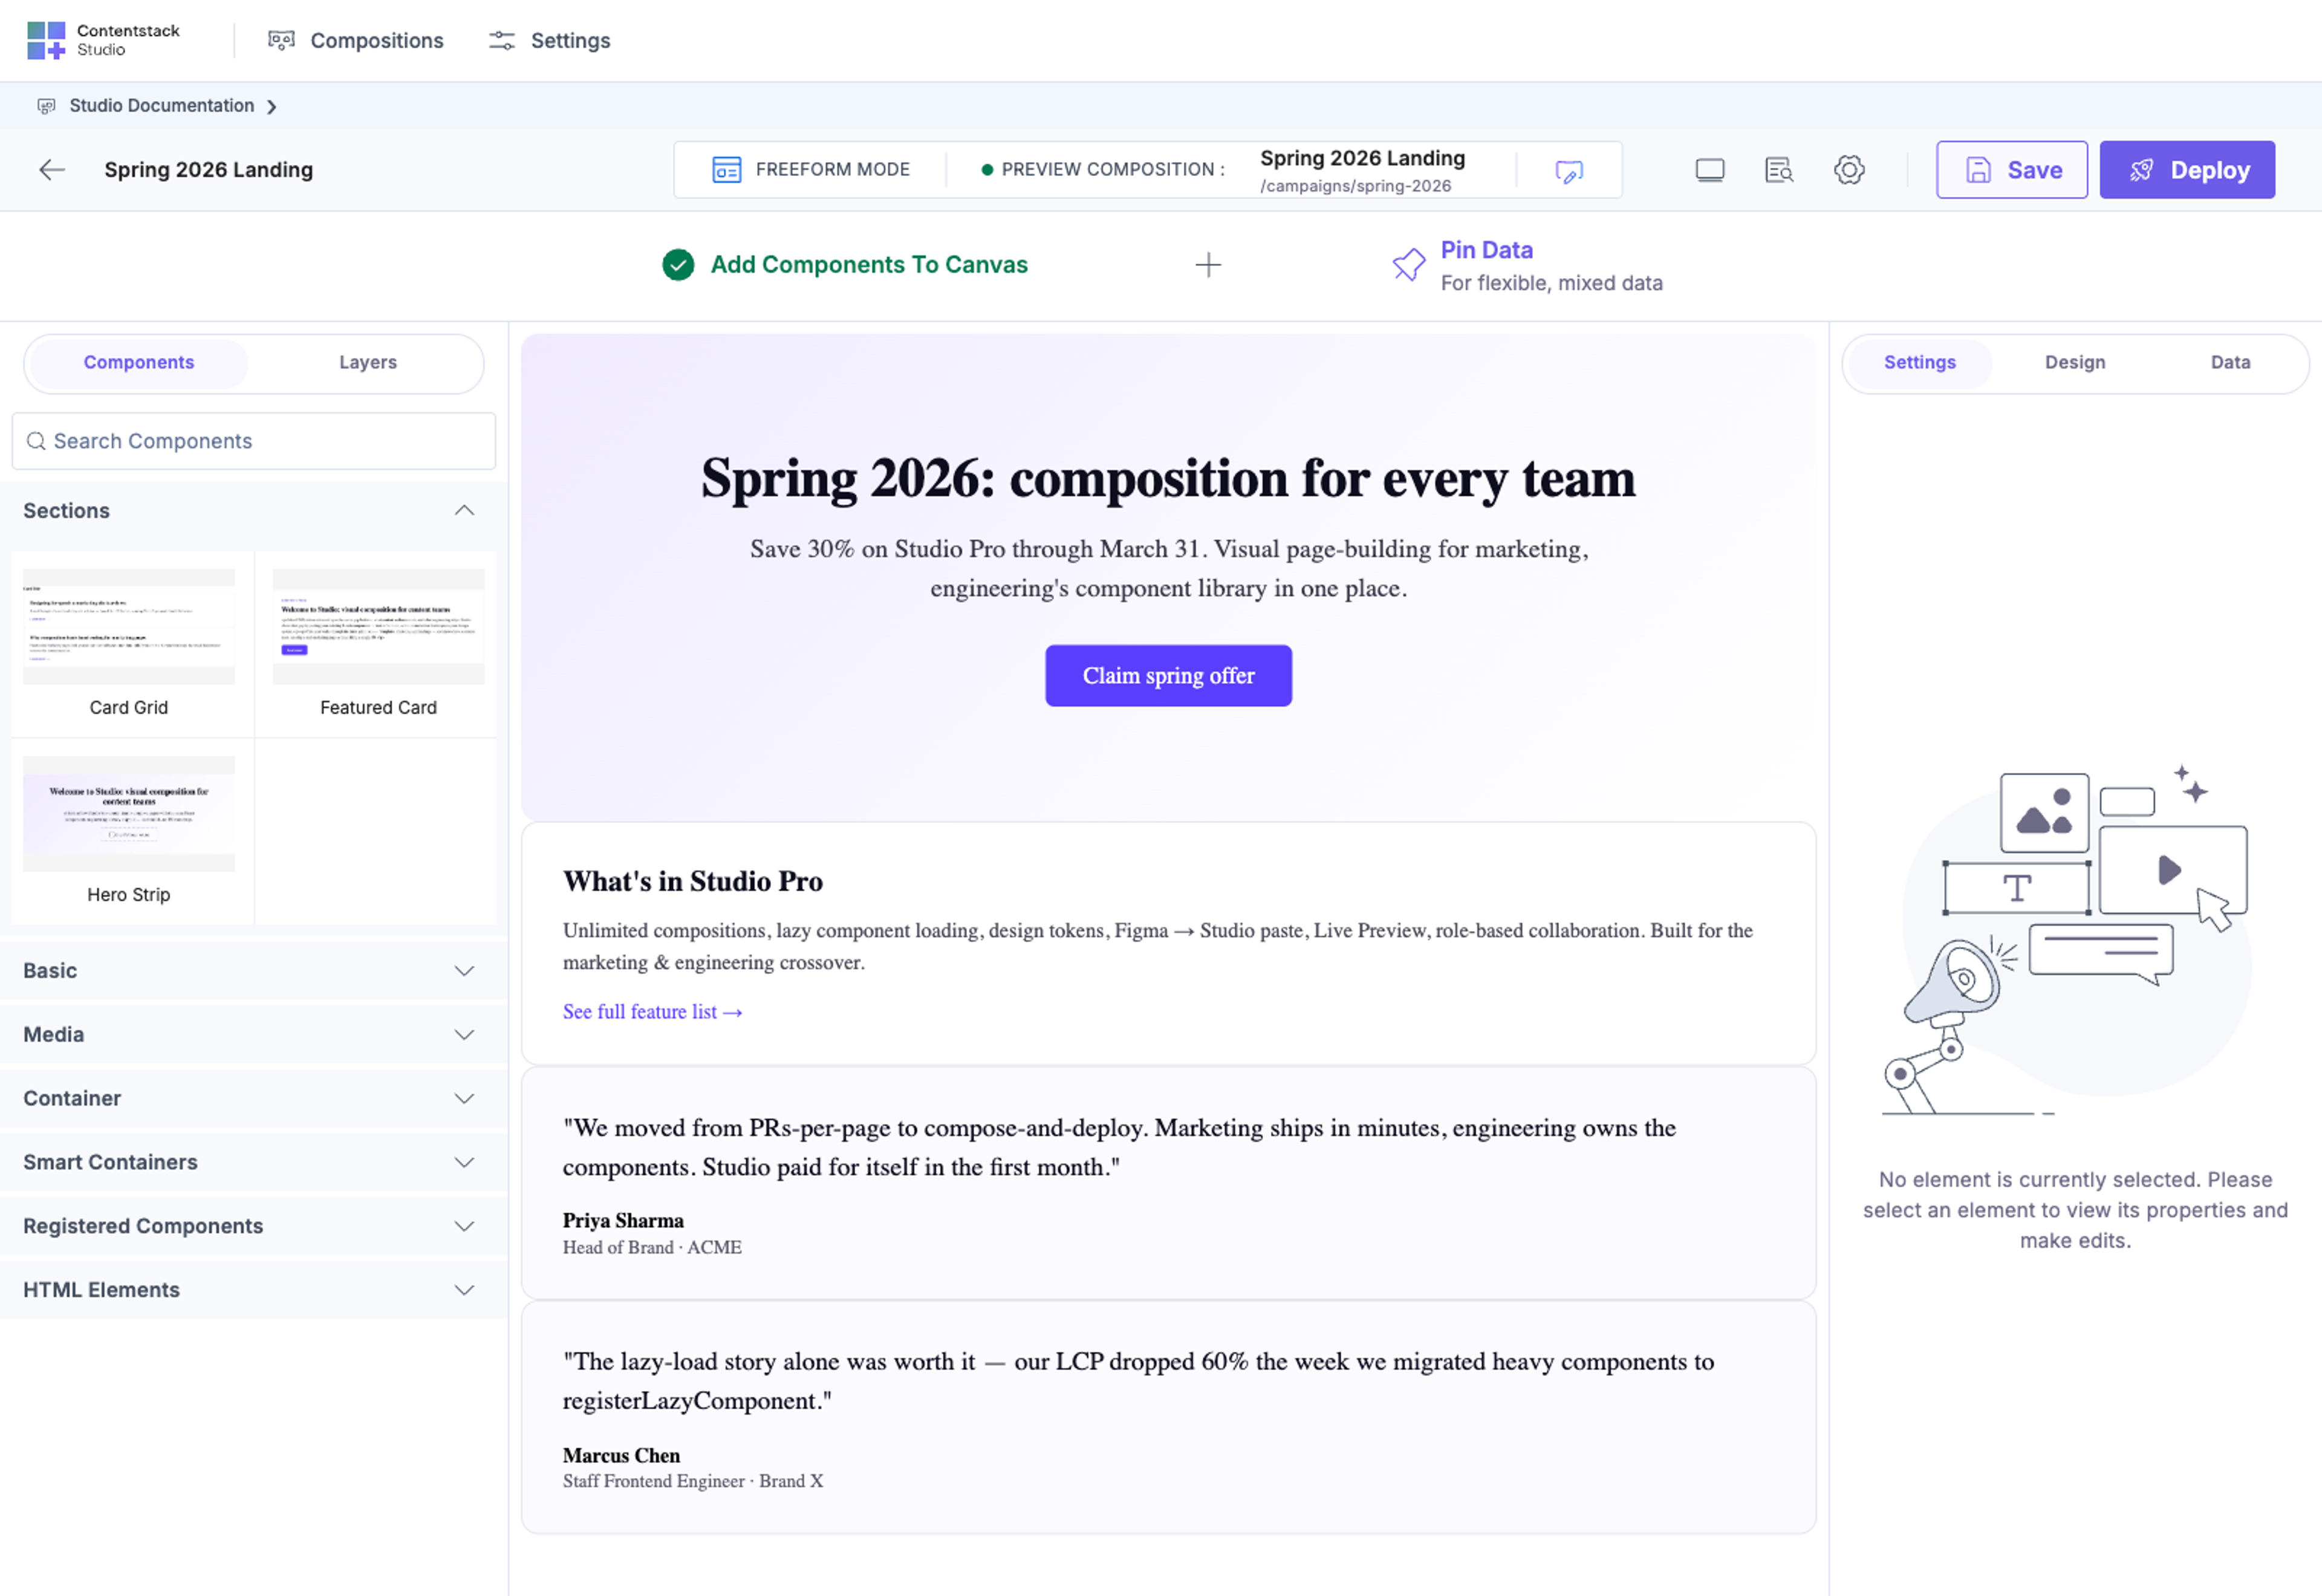Click the edit preview composition icon
Image resolution: width=2322 pixels, height=1596 pixels.
1569,171
